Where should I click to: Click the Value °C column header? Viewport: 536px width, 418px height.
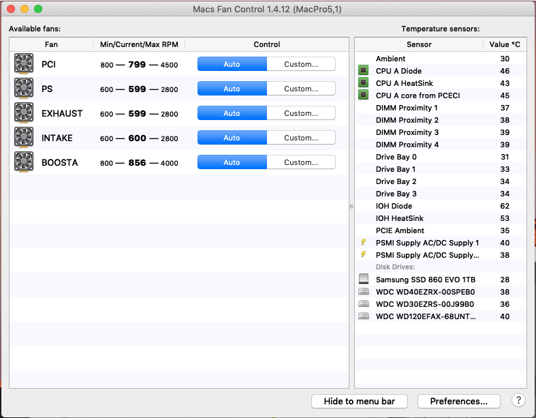coord(505,44)
